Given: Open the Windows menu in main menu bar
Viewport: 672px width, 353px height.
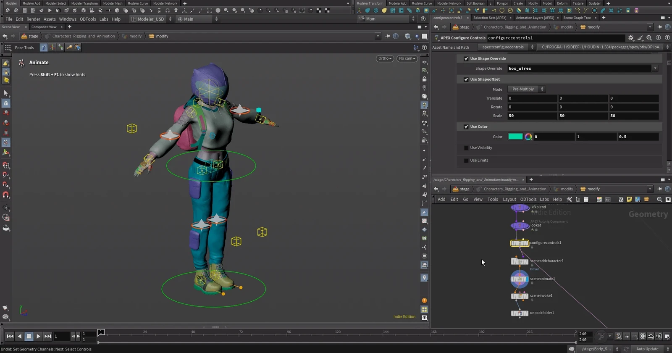Looking at the screenshot, I should [68, 19].
